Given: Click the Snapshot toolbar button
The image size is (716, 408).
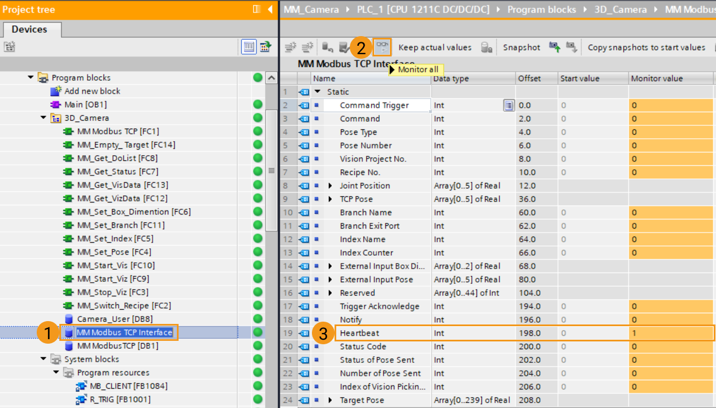Looking at the screenshot, I should [522, 47].
